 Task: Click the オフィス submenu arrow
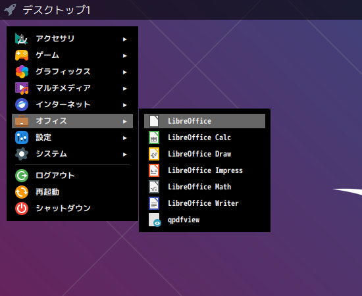click(x=124, y=121)
